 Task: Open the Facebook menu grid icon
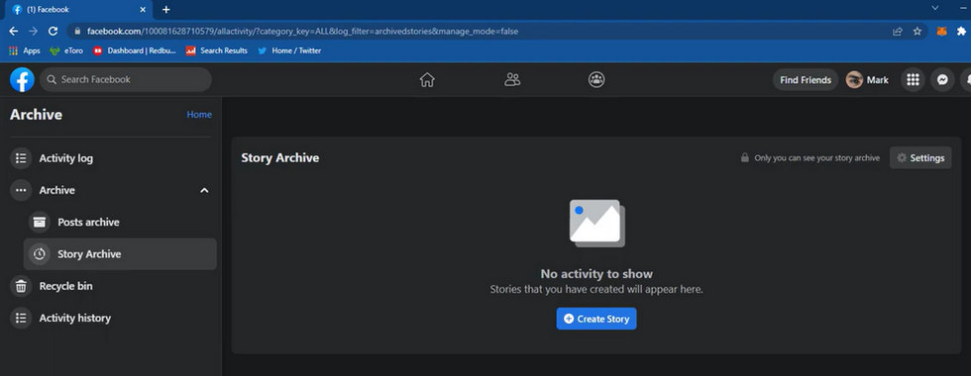913,80
